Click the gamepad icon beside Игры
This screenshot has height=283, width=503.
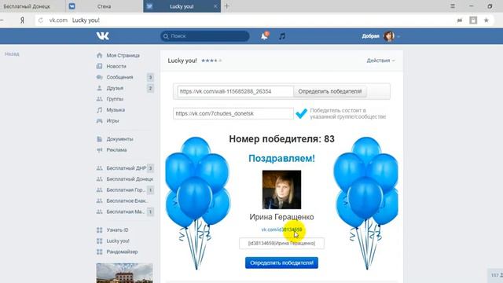point(100,120)
